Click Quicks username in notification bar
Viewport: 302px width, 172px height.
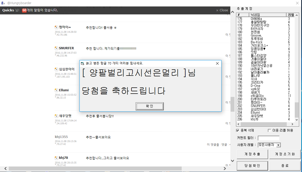(x=8, y=10)
